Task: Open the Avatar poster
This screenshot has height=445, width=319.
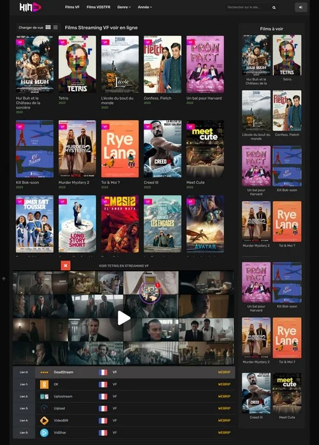Action: 205,224
